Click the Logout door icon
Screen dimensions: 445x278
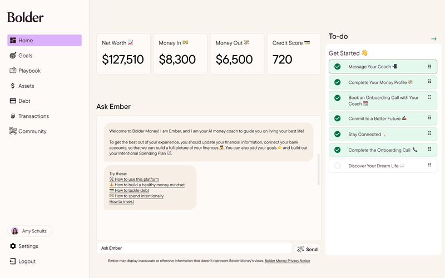click(13, 261)
